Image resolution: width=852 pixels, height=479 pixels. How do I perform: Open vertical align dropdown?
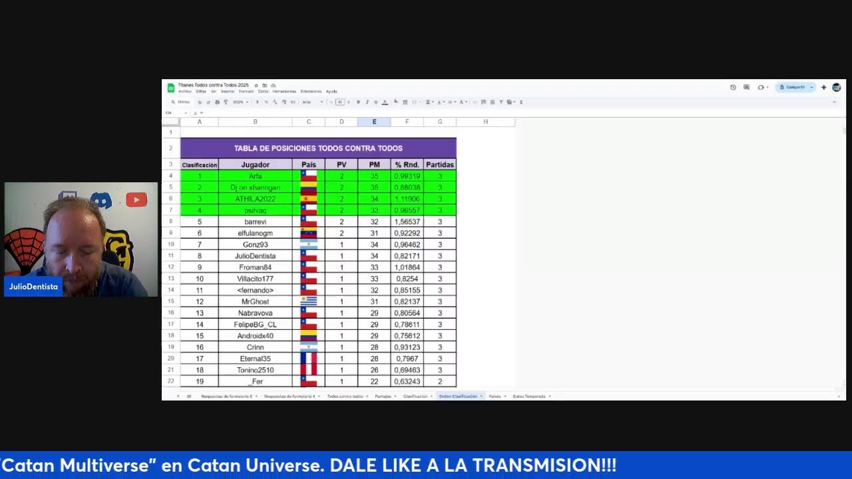point(441,102)
